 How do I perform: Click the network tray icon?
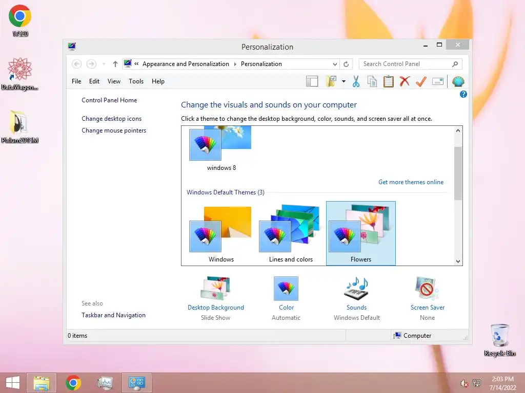coord(477,383)
